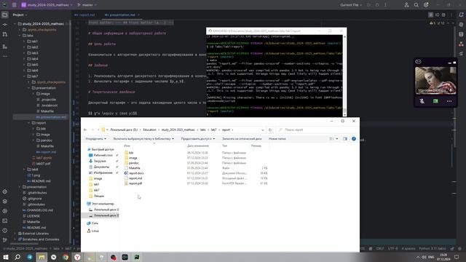
Task: Click 'Новая папка' in Explorer toolbar
Action: tap(277, 139)
